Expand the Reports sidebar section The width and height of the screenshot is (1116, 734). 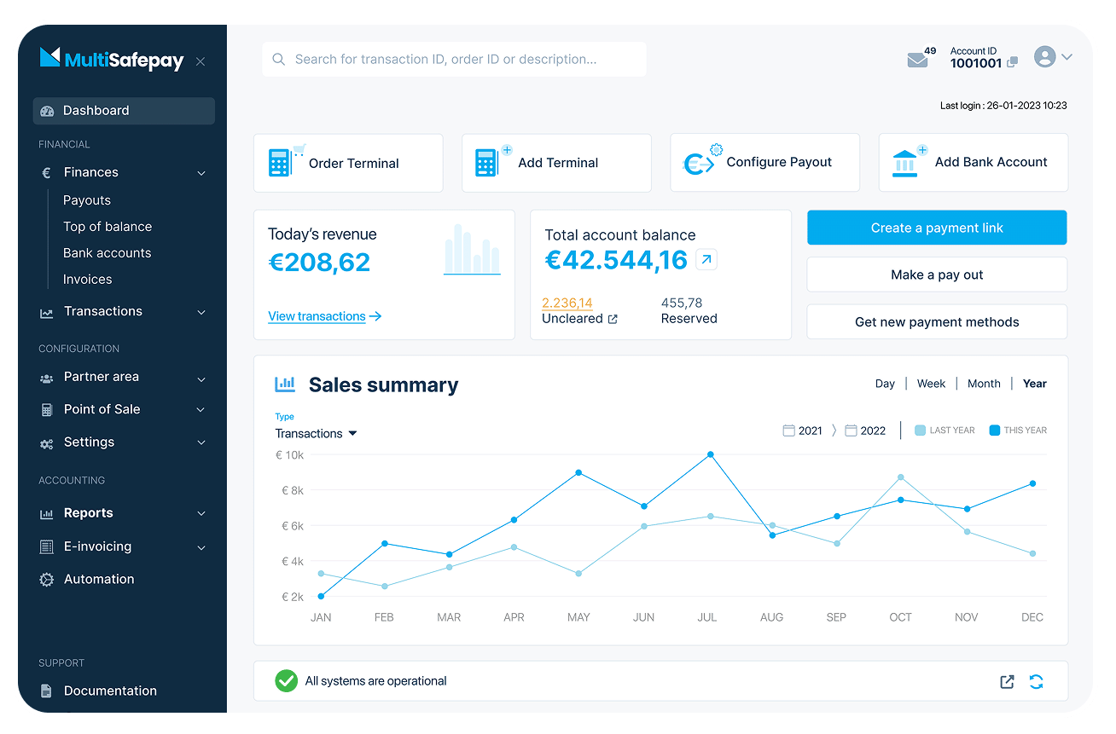click(201, 513)
